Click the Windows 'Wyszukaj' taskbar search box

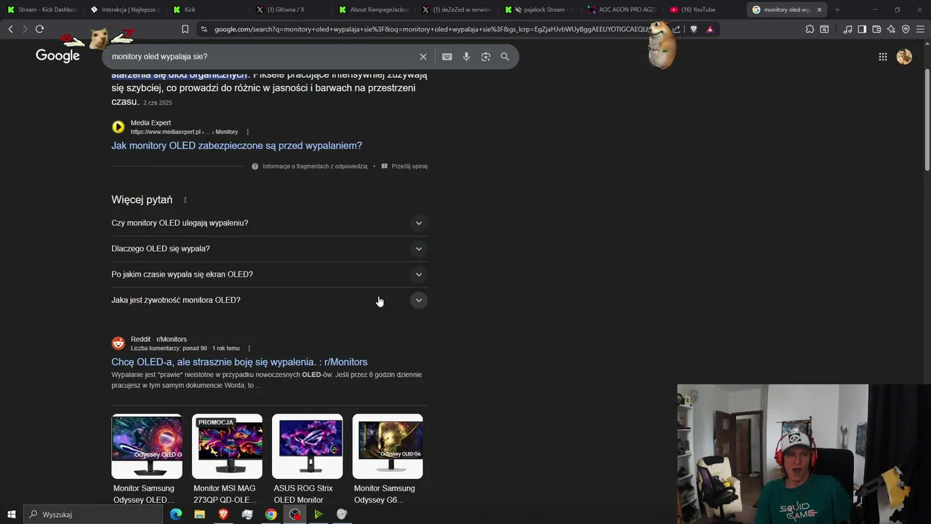tap(93, 515)
